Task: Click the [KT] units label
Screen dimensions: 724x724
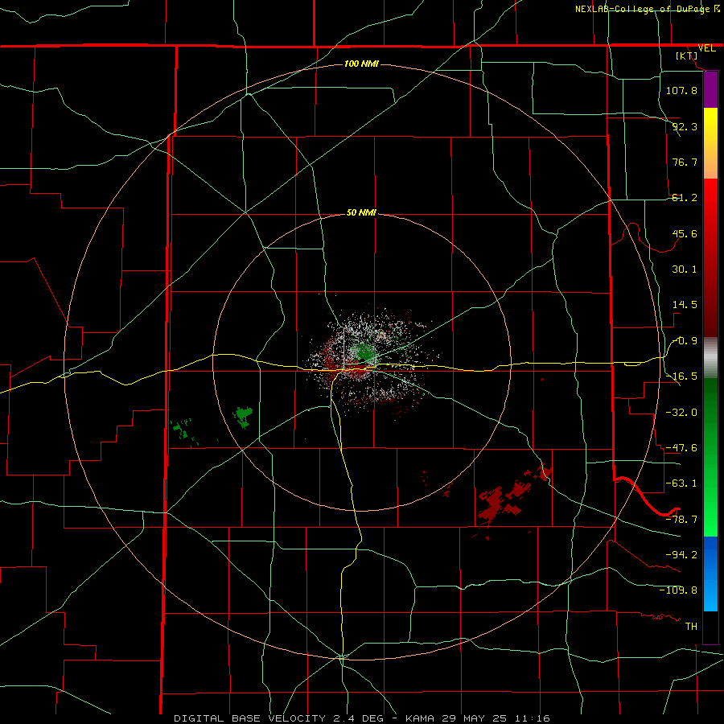Action: pyautogui.click(x=687, y=56)
